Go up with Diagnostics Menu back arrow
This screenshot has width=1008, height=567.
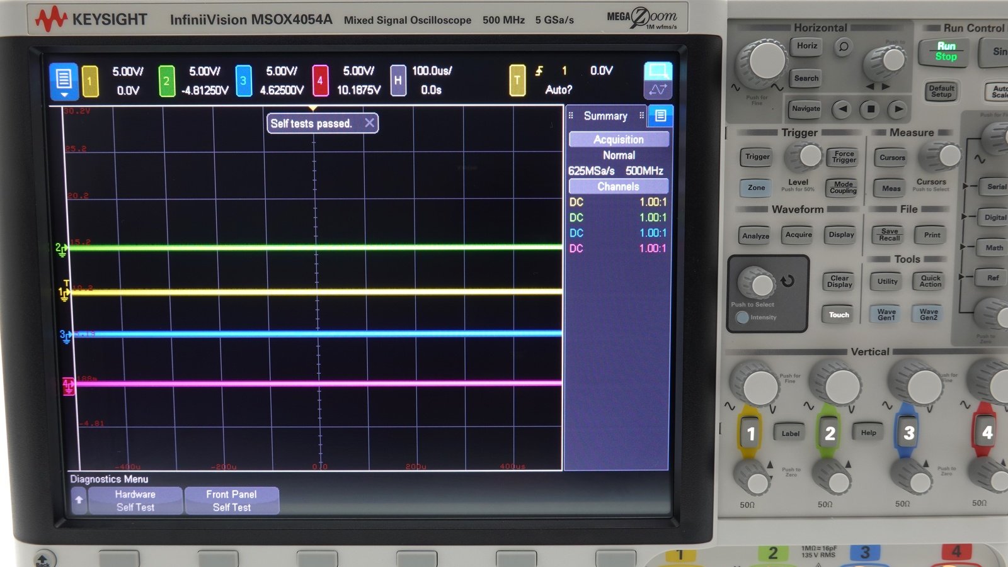tap(79, 500)
